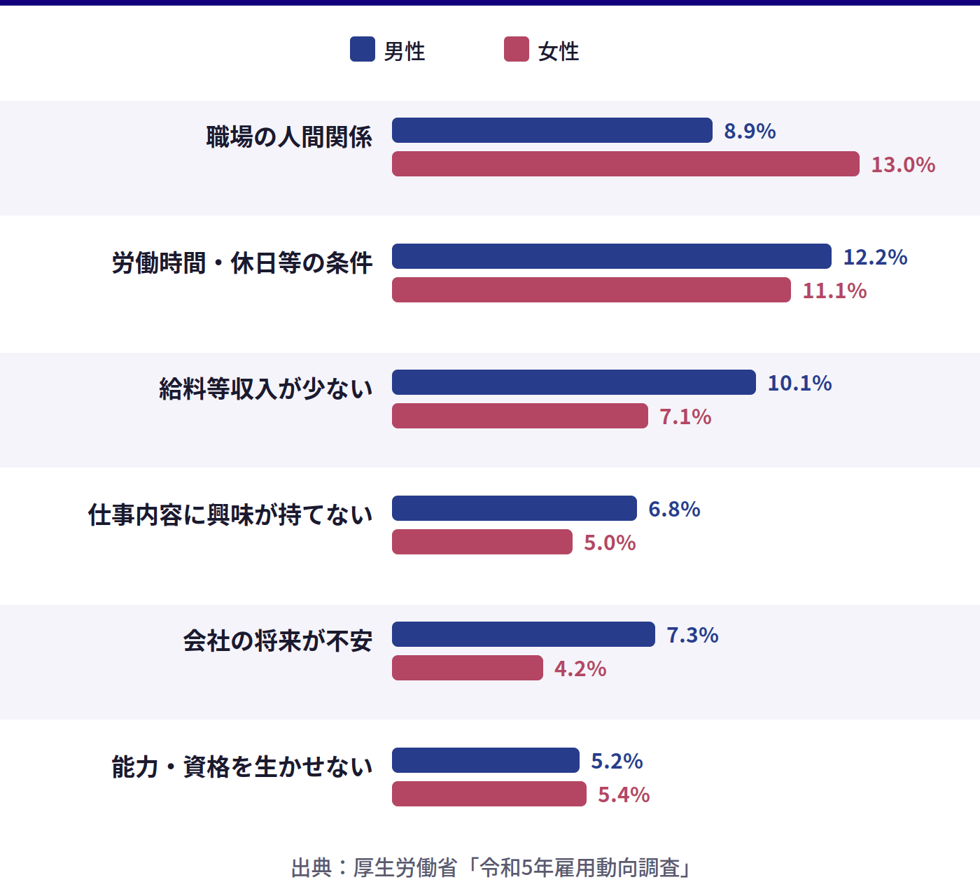Click the blue 男性 legend swatch
Screen dimensions: 980x896
363,50
